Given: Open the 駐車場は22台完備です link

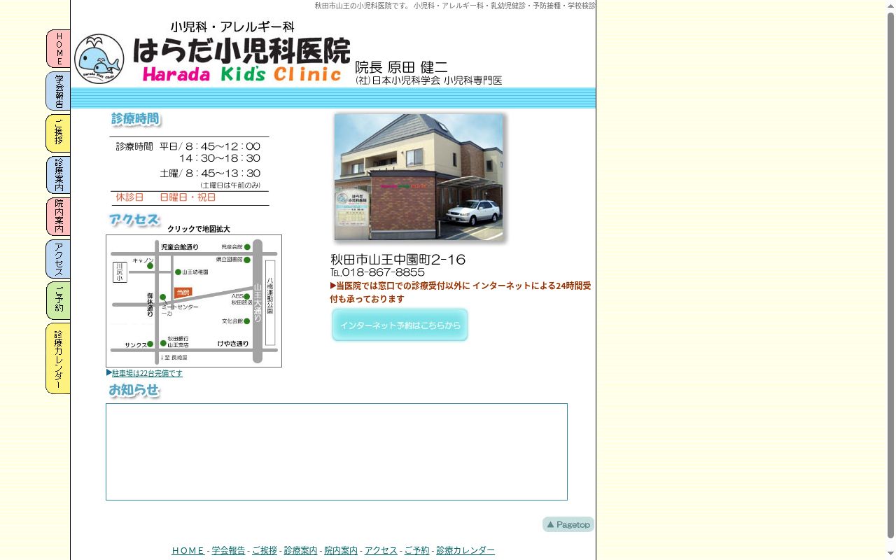Looking at the screenshot, I should point(147,373).
